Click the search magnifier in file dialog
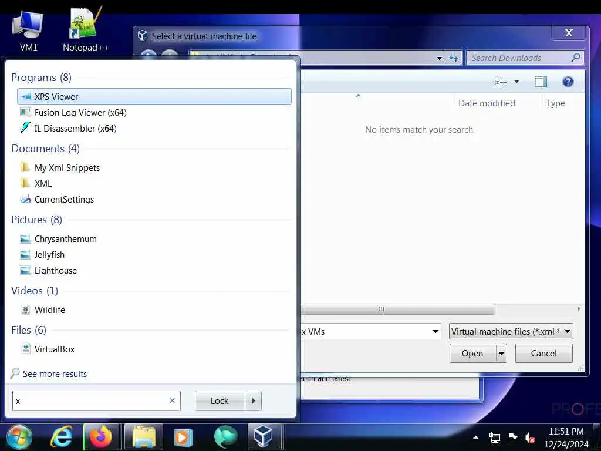This screenshot has width=601, height=451. (x=576, y=58)
